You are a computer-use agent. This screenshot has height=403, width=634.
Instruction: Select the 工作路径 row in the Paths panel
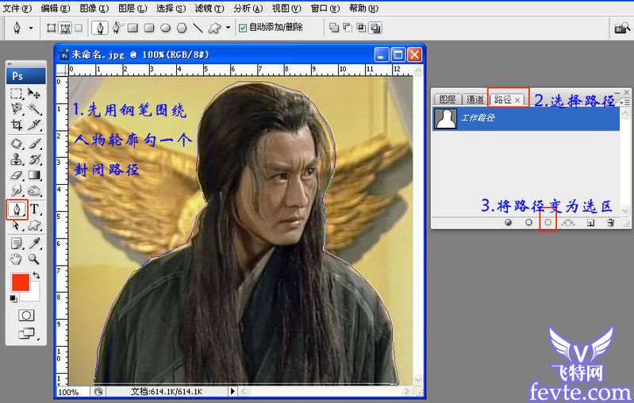tap(526, 118)
